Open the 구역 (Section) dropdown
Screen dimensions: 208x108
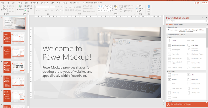27,11
